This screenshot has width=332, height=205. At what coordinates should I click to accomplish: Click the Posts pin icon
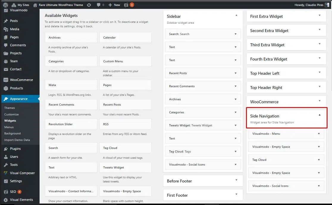6,21
